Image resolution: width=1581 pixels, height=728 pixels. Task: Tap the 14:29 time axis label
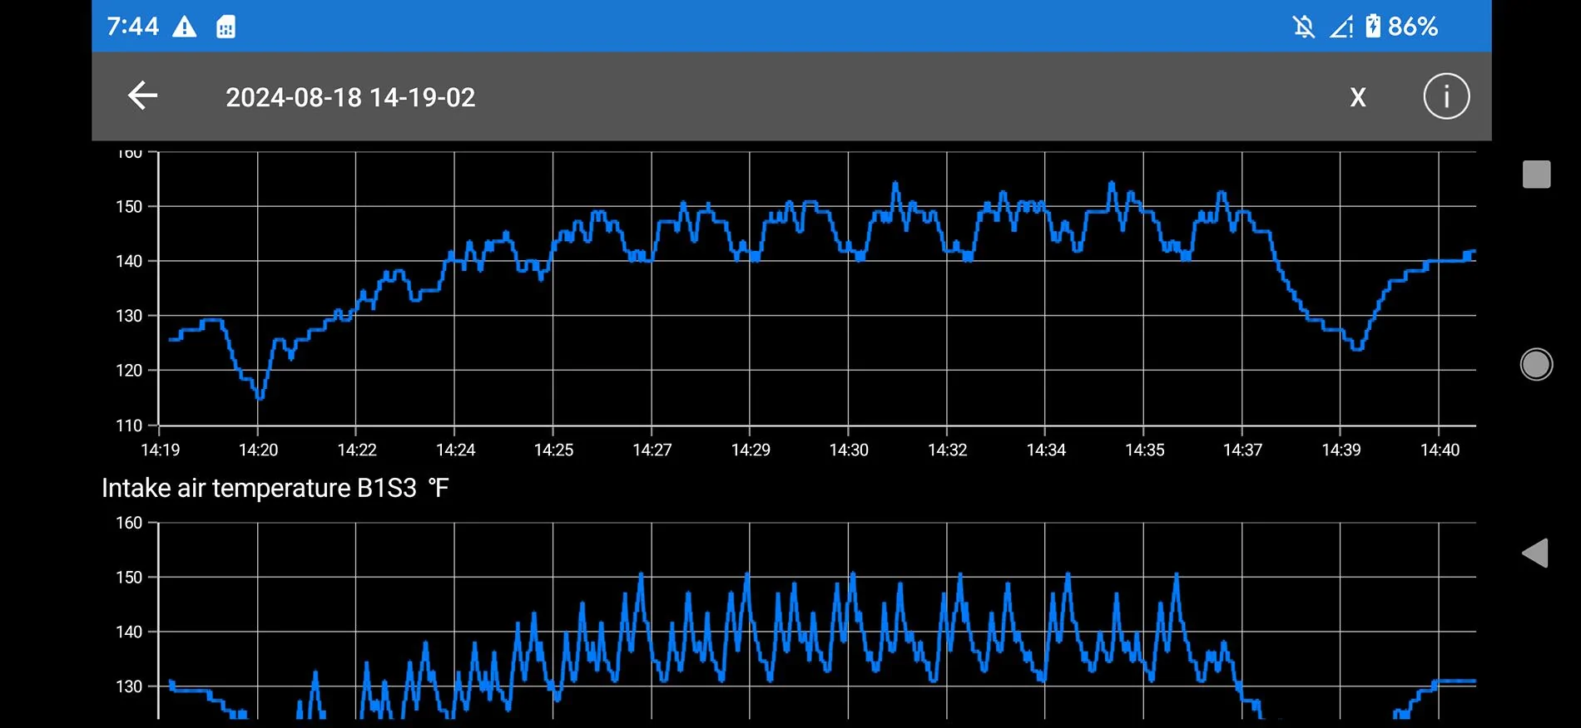[751, 450]
